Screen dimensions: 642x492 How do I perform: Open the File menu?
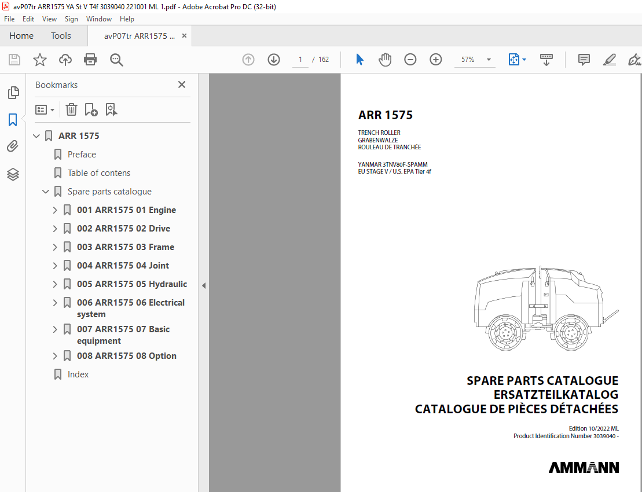(x=9, y=19)
